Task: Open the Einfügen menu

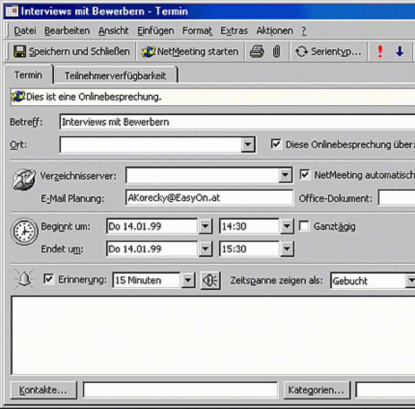Action: (x=155, y=30)
